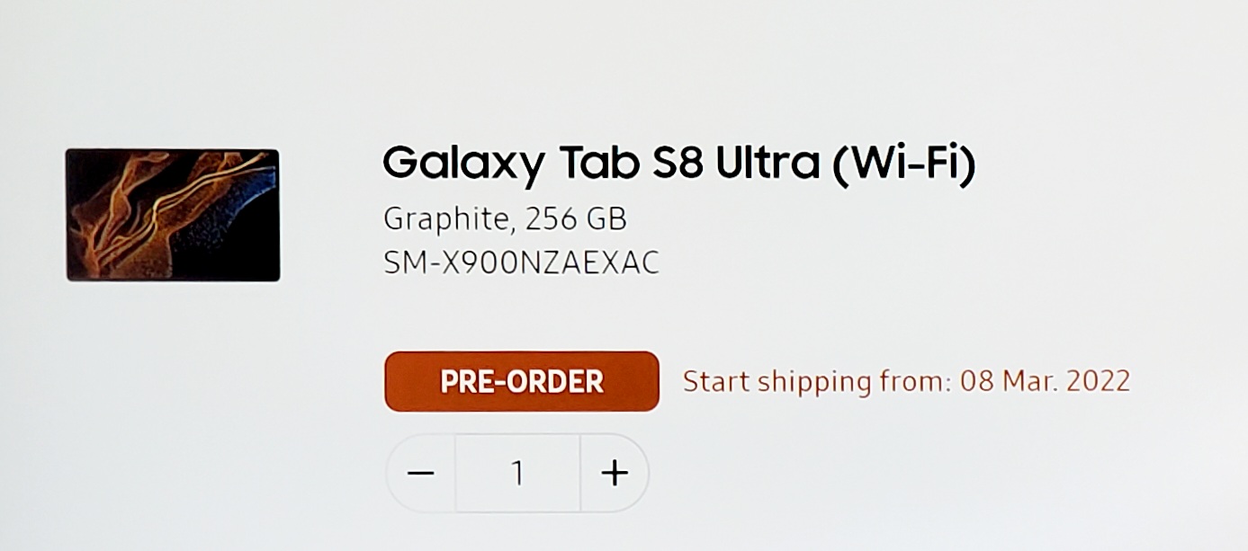Click the "Start shipping from" label
Screen dimensions: 1248x551
[815, 381]
